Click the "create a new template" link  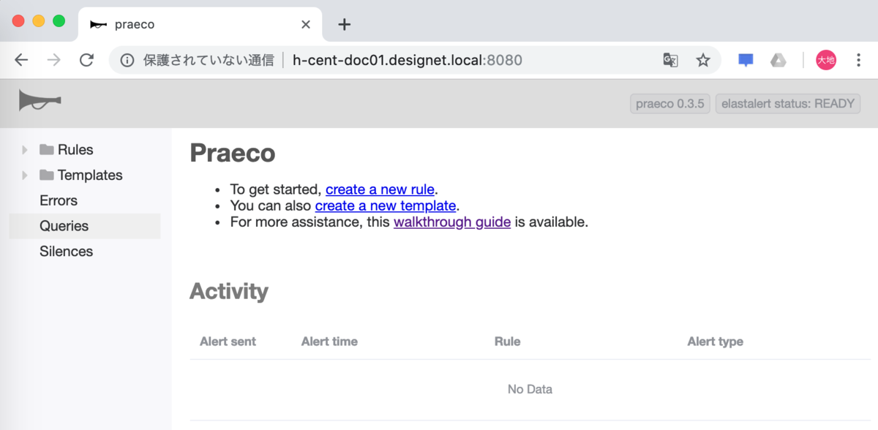(x=386, y=205)
